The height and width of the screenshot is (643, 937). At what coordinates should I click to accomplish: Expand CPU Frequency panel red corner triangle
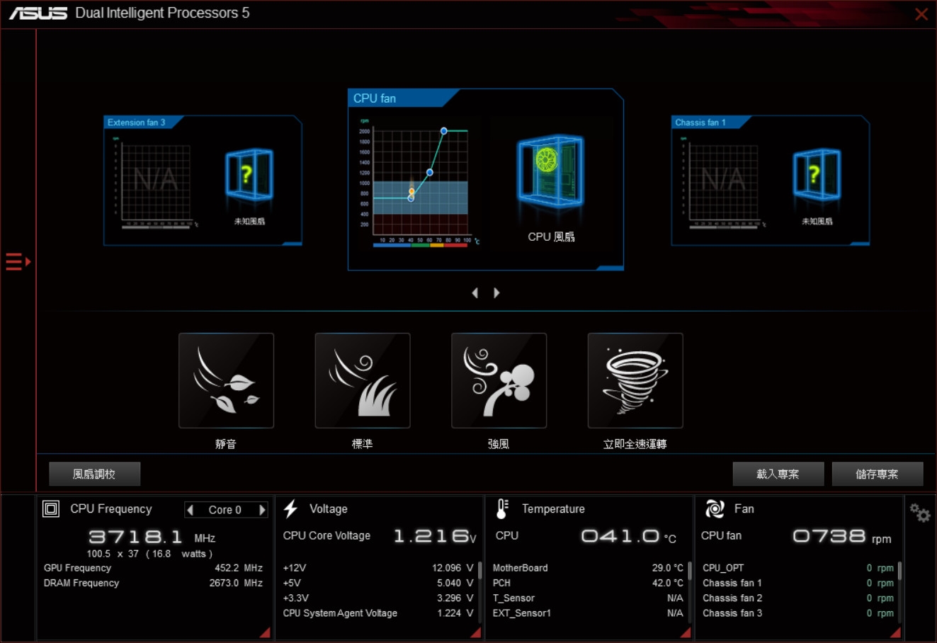(x=265, y=632)
